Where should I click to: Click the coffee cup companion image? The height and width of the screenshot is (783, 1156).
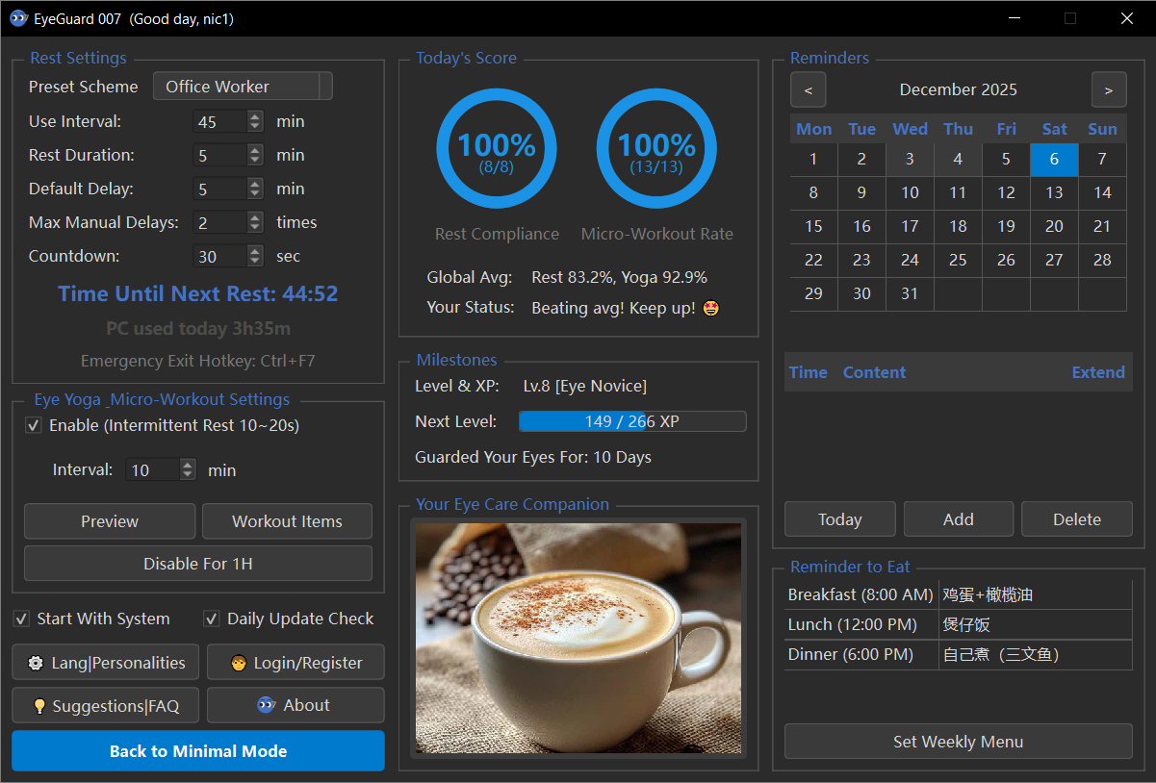point(578,638)
